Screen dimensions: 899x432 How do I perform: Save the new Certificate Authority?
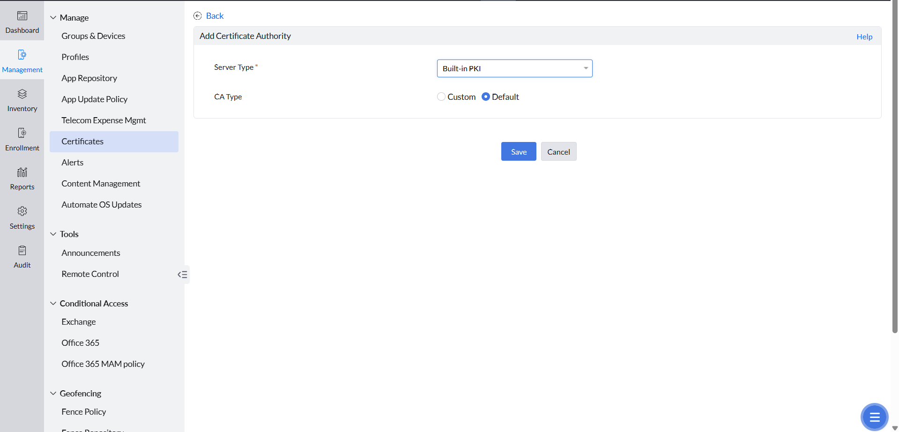pos(518,151)
